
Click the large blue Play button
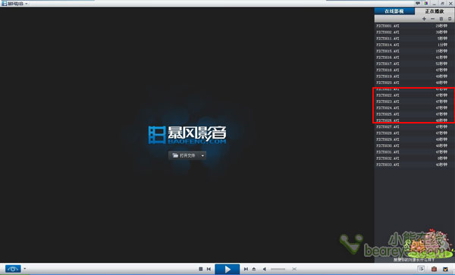pos(227,269)
